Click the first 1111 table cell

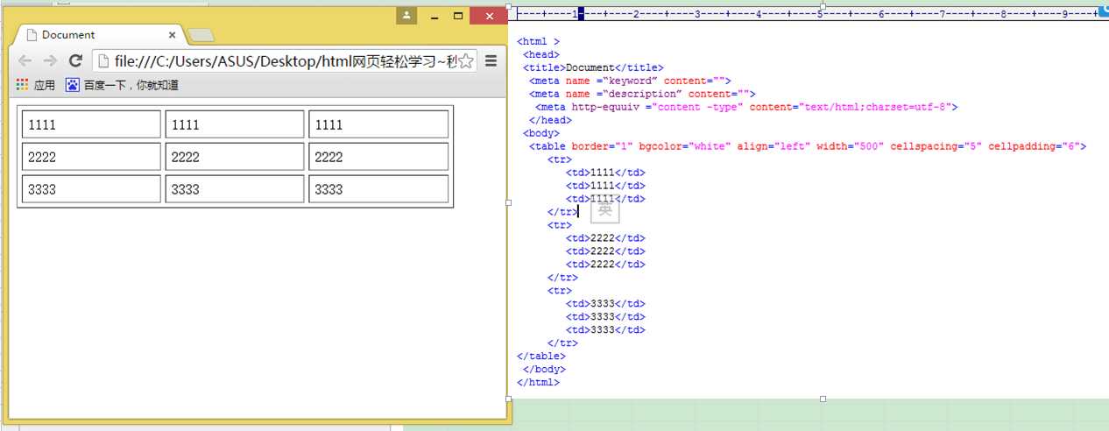(91, 124)
